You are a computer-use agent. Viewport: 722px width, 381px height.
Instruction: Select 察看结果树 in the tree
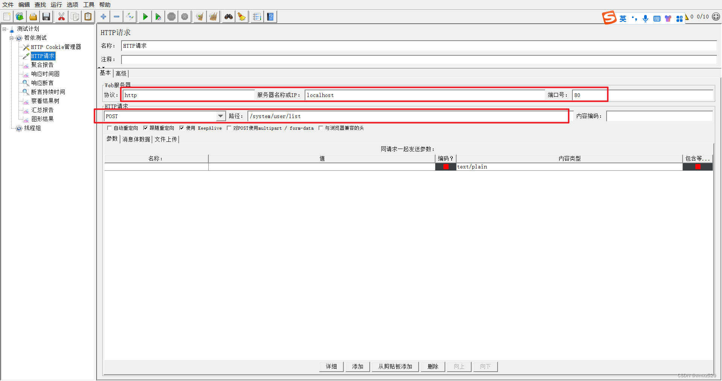tap(45, 101)
